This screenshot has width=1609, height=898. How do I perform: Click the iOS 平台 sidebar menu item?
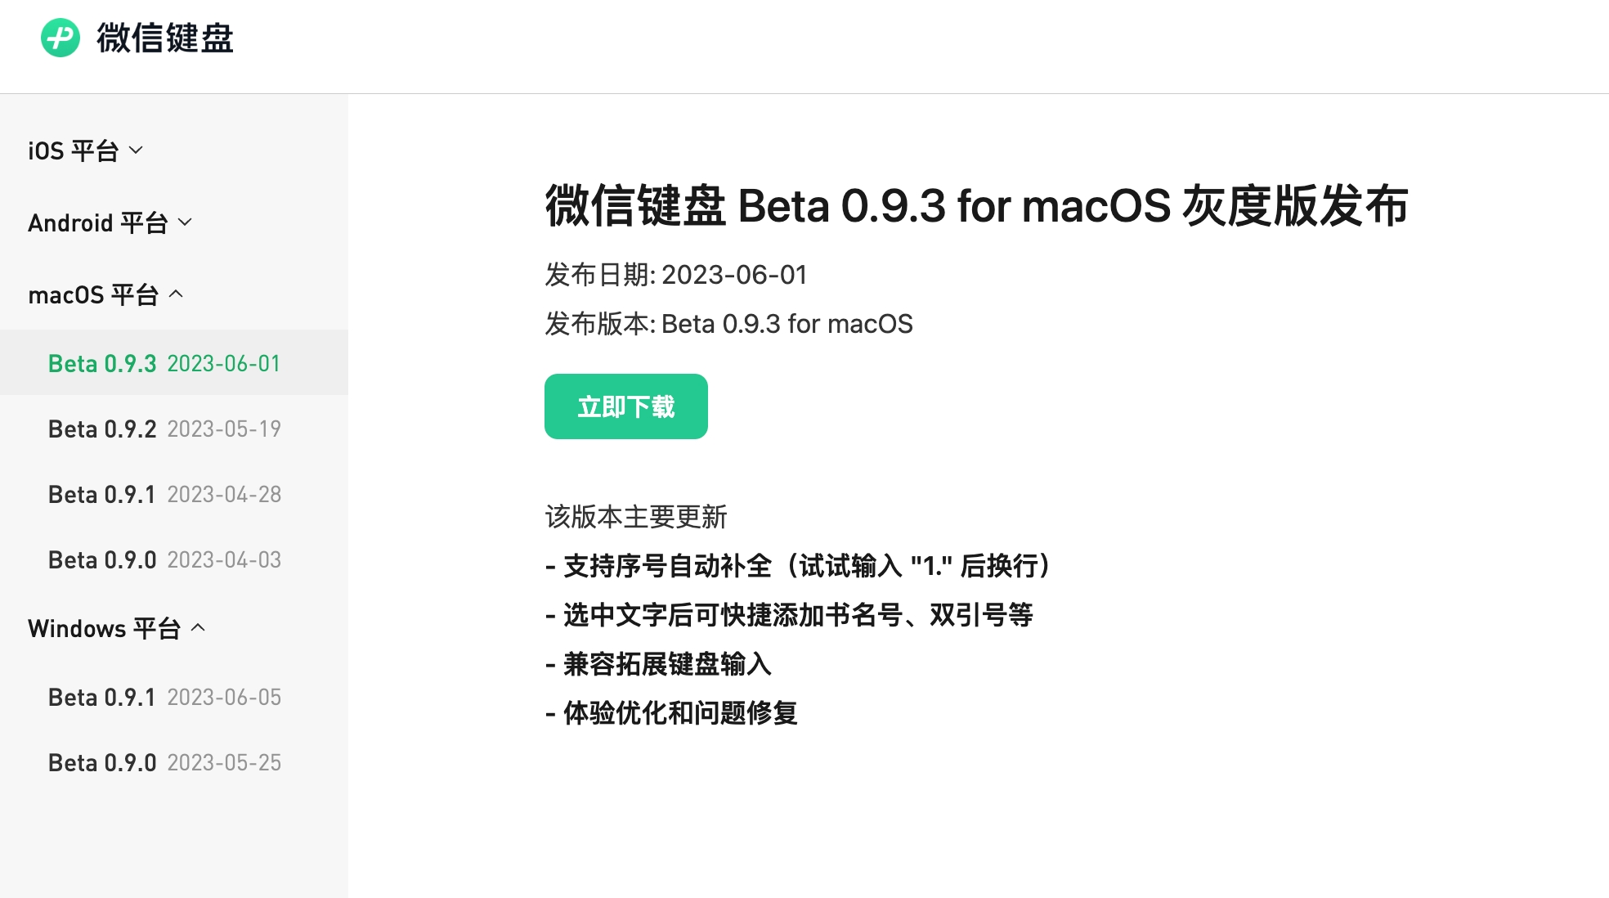(x=74, y=150)
